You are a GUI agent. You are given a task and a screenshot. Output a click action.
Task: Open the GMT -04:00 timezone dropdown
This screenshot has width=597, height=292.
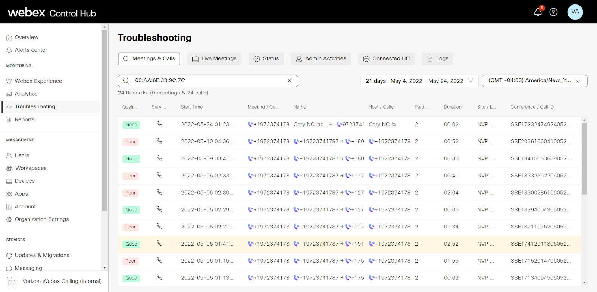[x=534, y=81]
